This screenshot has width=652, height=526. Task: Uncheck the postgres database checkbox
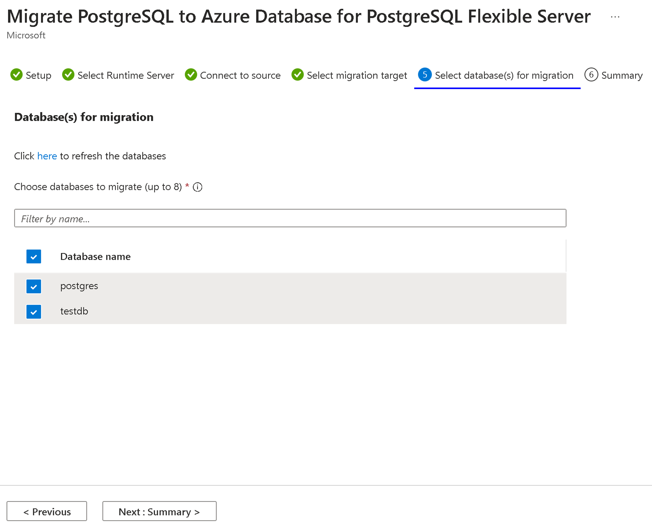tap(34, 286)
